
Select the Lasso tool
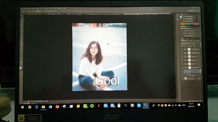pyautogui.click(x=22, y=22)
